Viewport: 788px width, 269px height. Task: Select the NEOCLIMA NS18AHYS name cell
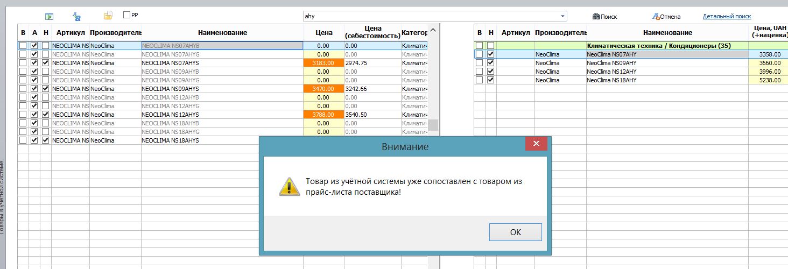pos(222,140)
